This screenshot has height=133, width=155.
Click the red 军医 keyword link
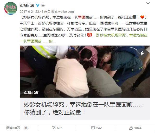click(82, 17)
